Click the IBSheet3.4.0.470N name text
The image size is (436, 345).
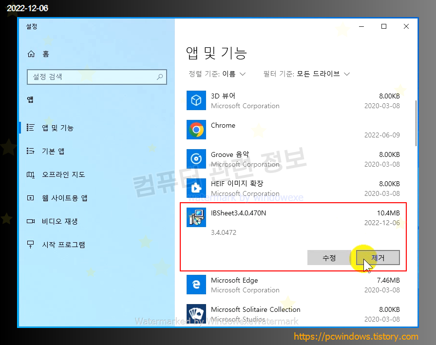(238, 213)
